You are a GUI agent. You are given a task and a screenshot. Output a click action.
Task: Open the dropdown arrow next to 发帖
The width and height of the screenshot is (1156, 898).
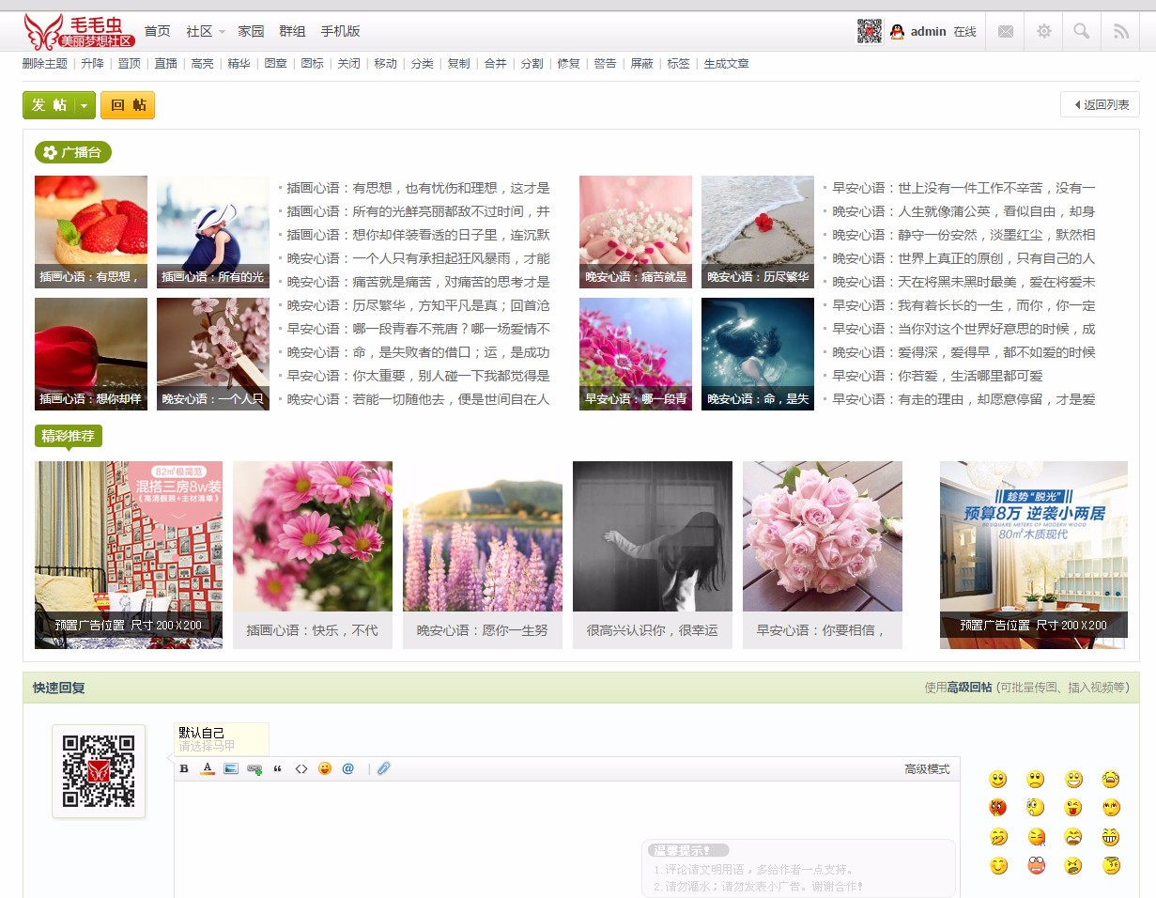pyautogui.click(x=85, y=105)
